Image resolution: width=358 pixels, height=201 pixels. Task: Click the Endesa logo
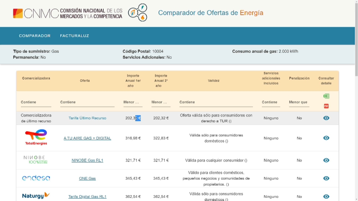point(36,178)
